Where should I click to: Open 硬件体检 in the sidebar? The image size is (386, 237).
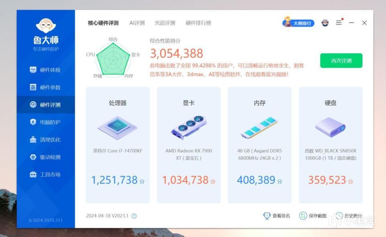pyautogui.click(x=45, y=70)
